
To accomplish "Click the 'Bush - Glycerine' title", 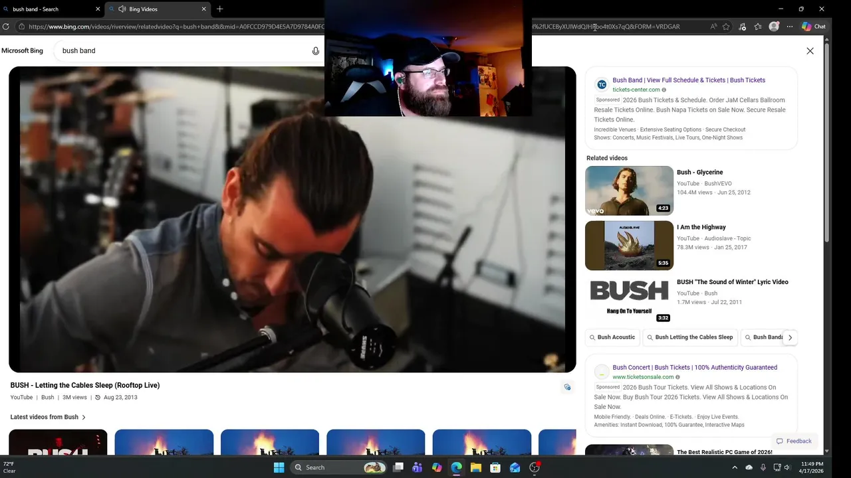I will click(x=699, y=173).
